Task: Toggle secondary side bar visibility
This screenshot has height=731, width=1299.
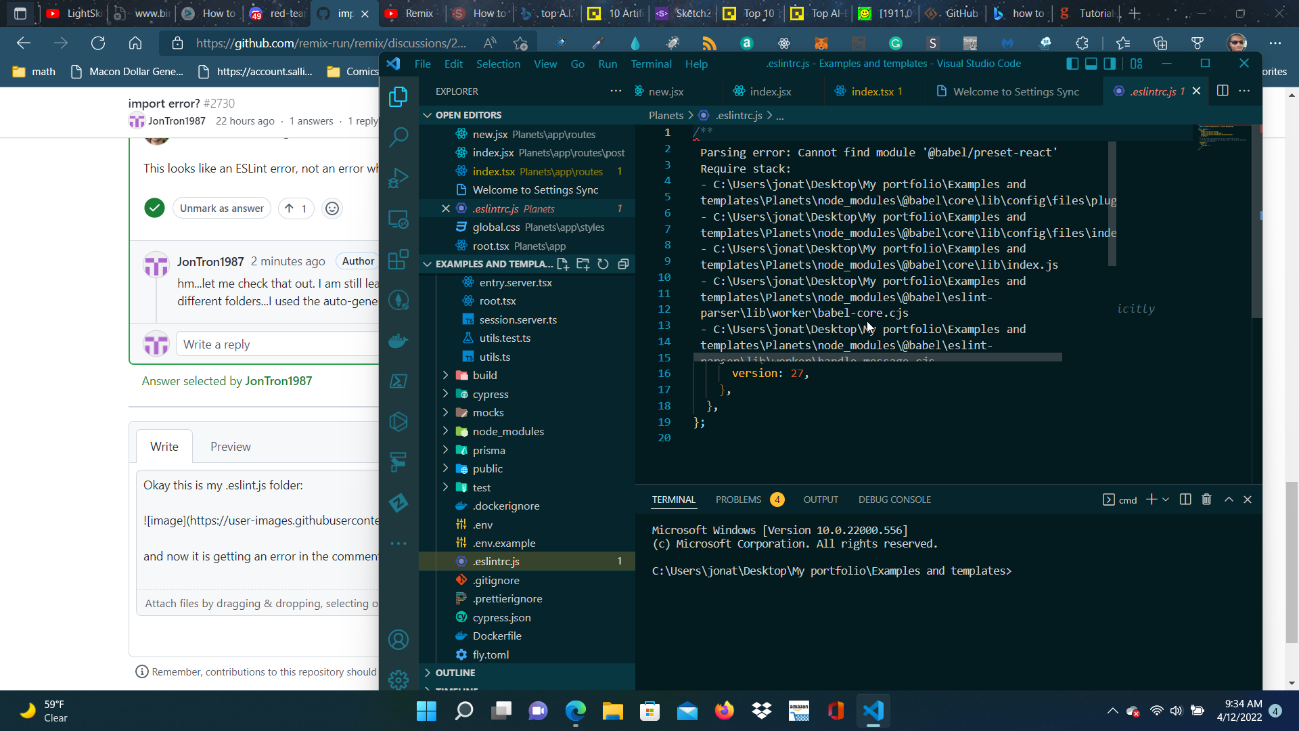Action: (x=1110, y=64)
